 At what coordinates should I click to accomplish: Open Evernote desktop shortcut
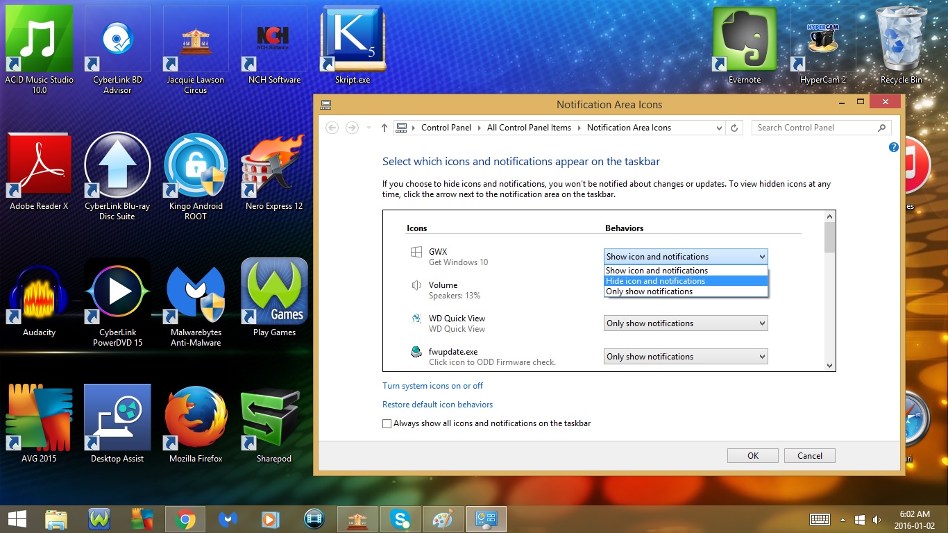[x=745, y=46]
